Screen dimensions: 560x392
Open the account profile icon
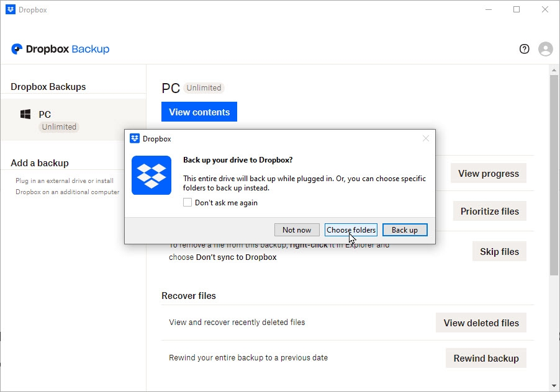point(545,48)
